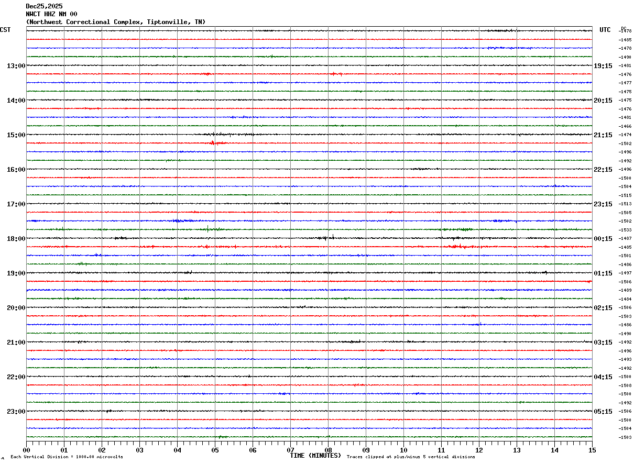
Task: Click the 04:15 UTC time label
Action: (x=603, y=377)
